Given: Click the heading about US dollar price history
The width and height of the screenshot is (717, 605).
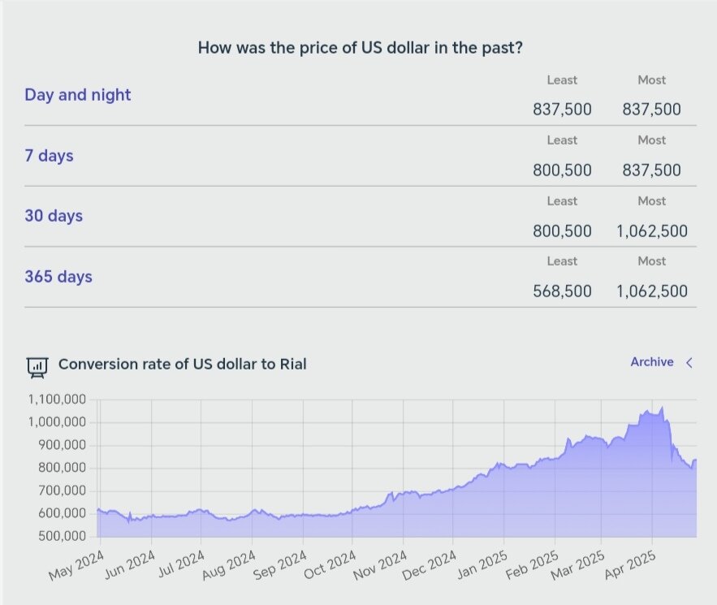Looking at the screenshot, I should pos(360,48).
